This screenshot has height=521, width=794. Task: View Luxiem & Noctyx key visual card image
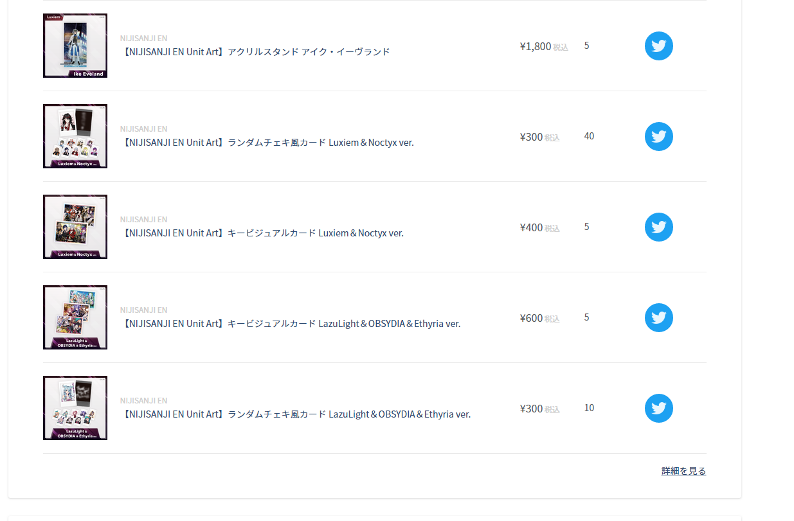pos(75,227)
